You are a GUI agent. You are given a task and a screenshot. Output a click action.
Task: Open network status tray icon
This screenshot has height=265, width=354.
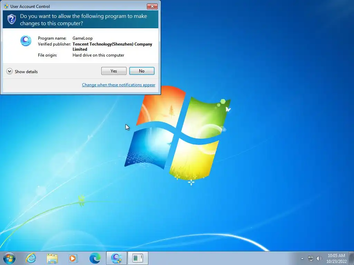(x=311, y=258)
